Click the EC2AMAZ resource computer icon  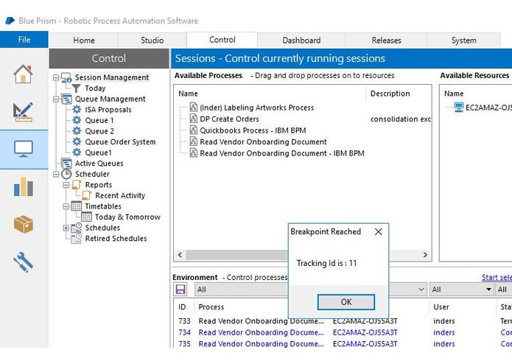pyautogui.click(x=459, y=107)
